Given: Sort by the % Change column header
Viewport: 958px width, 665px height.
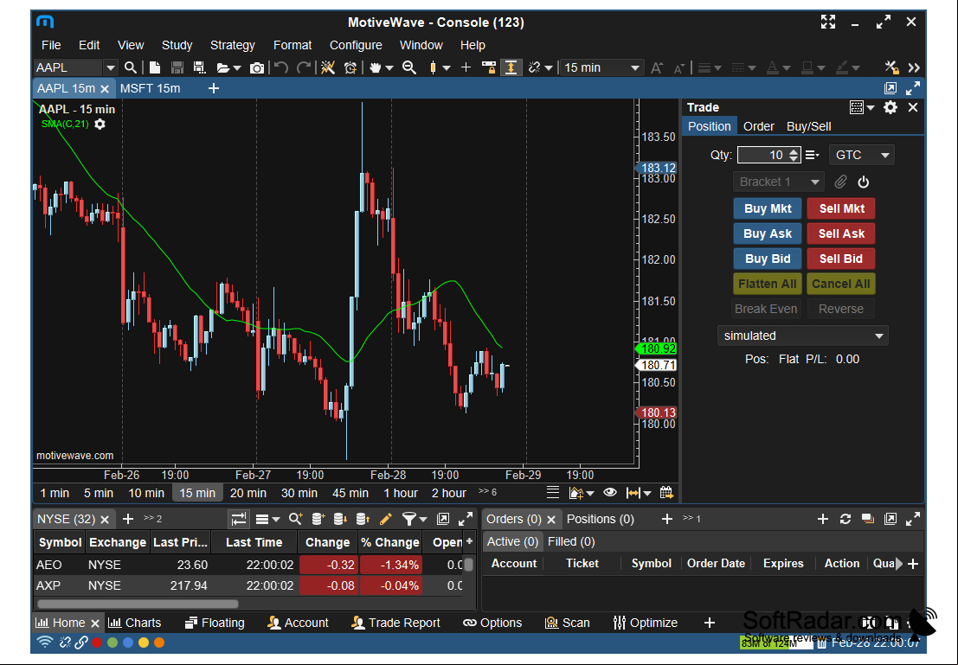Looking at the screenshot, I should (389, 542).
